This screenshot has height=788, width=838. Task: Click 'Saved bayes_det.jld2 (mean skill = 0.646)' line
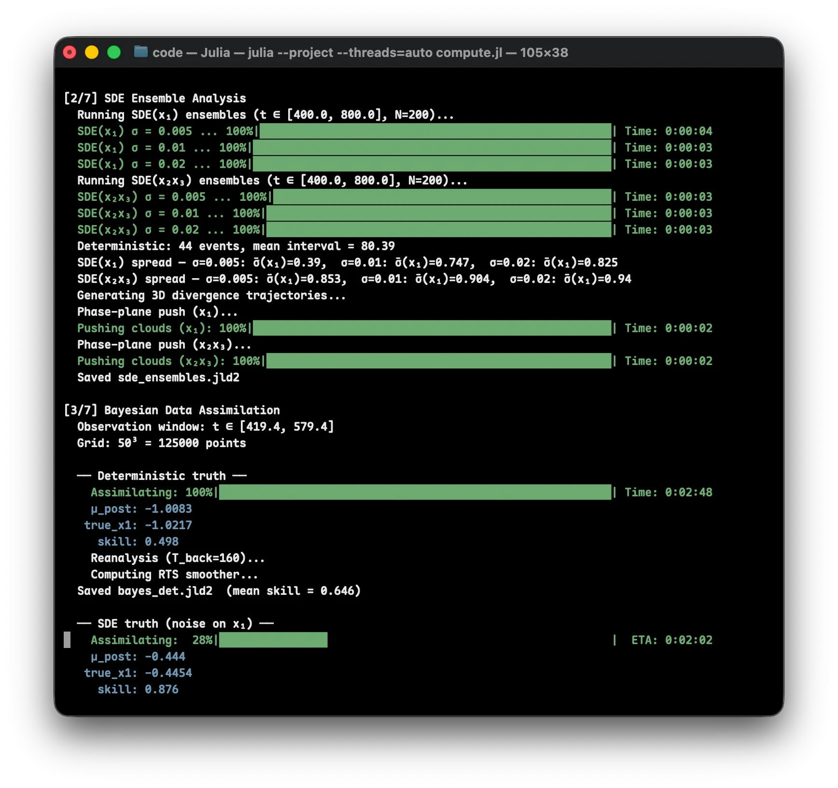219,591
